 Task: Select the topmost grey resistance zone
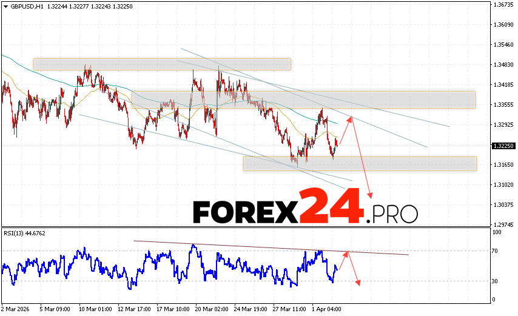click(x=162, y=64)
